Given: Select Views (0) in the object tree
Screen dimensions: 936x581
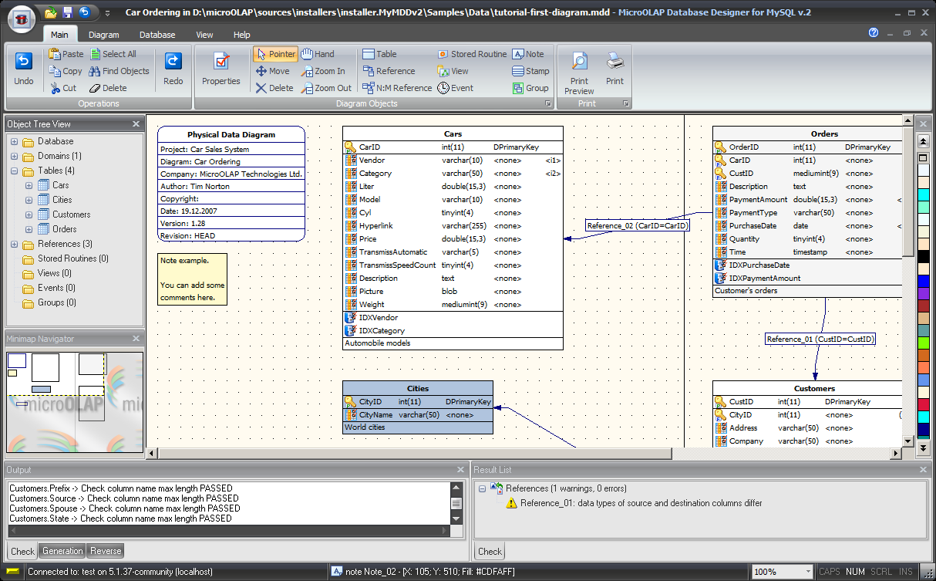Looking at the screenshot, I should click(x=55, y=274).
